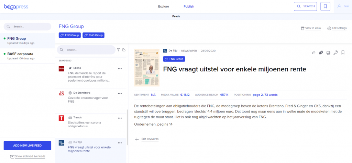Screen dimensions: 352x163
Task: Click the plus icon beside Edit keywords
Action: (x=137, y=139)
